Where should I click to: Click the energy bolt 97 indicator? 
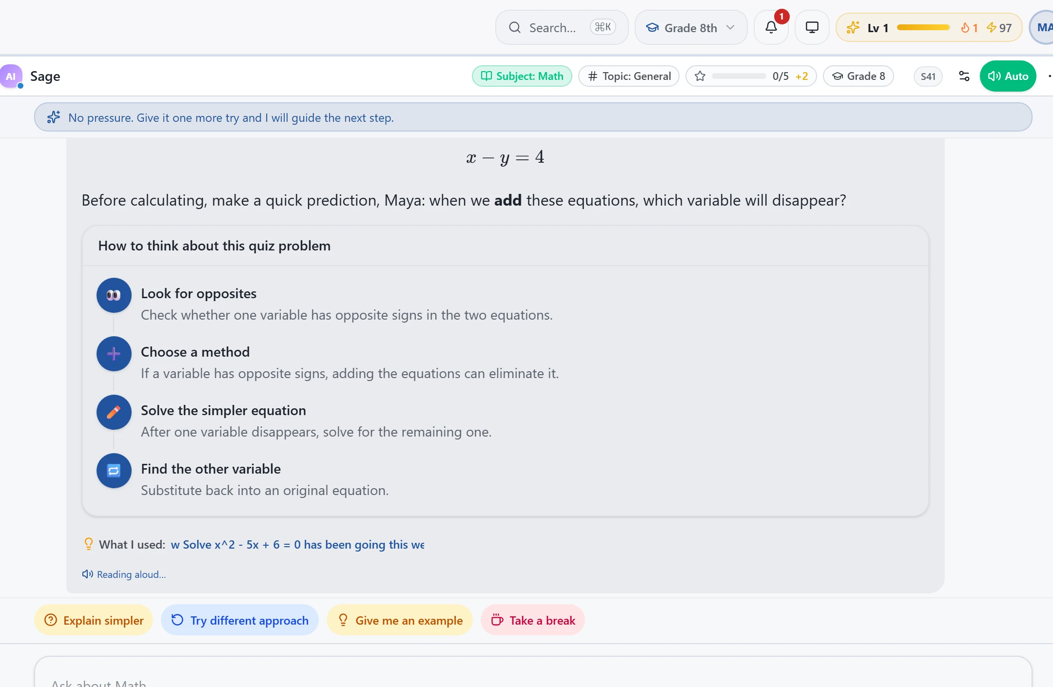(x=999, y=28)
